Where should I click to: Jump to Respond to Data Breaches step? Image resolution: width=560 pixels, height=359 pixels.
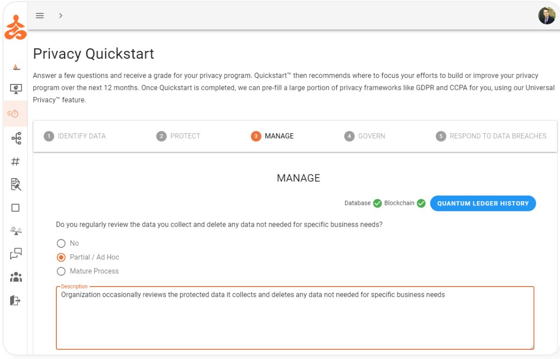coord(491,136)
